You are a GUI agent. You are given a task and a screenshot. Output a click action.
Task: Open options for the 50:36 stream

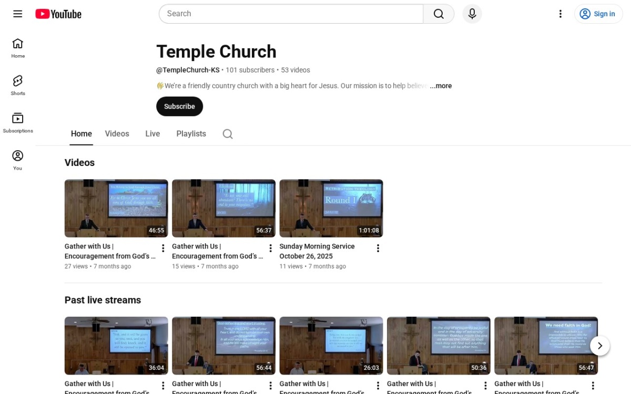click(485, 386)
